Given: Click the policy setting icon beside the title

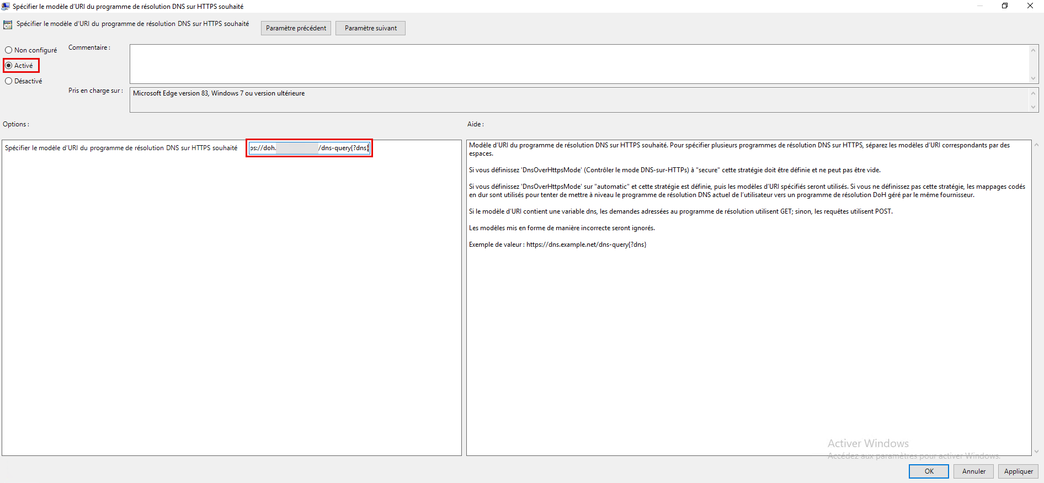Looking at the screenshot, I should (x=8, y=25).
